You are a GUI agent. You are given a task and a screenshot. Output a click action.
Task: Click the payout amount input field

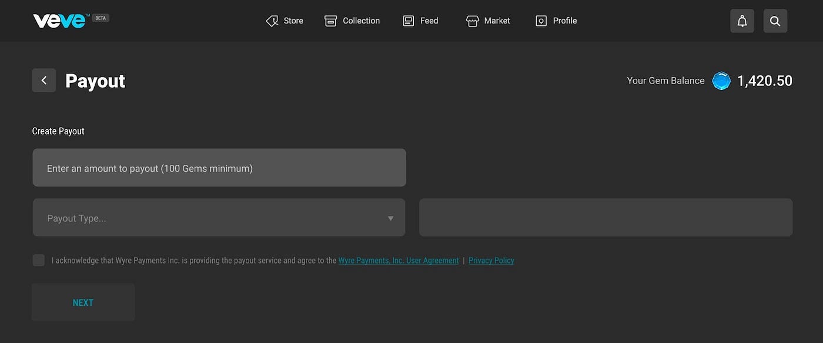(219, 168)
